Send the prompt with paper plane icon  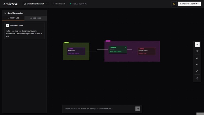pos(138,109)
